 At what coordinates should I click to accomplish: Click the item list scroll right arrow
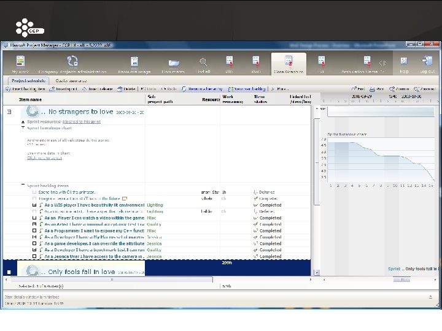311,280
